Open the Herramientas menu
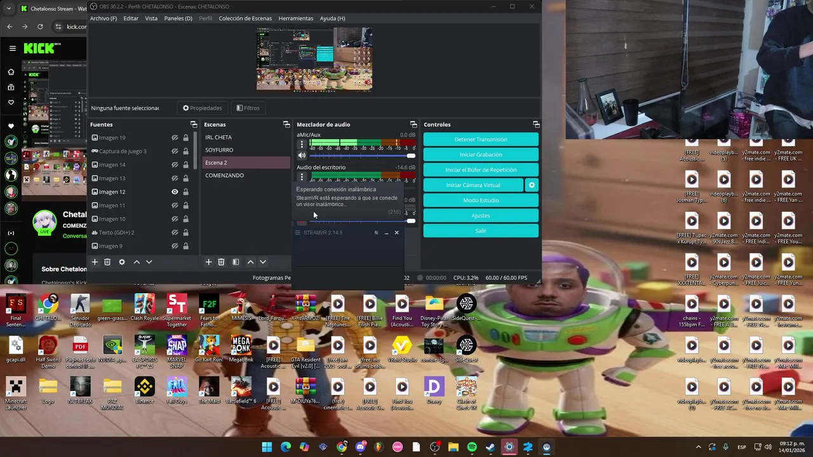The height and width of the screenshot is (457, 813). (296, 18)
